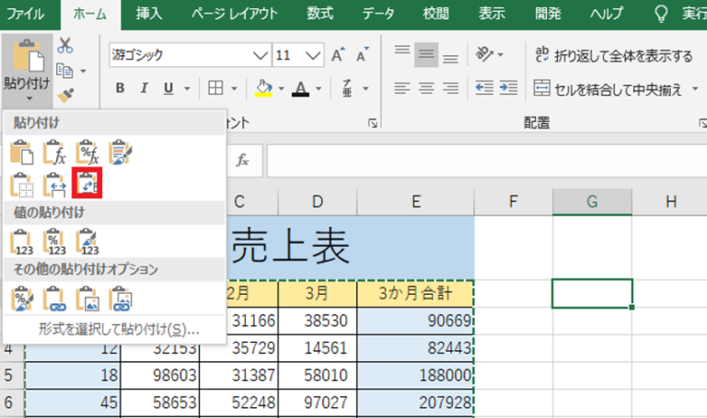Viewport: 707px width, 418px height.
Task: Click 折り返して全体を表示する wrap text button
Action: click(x=613, y=55)
